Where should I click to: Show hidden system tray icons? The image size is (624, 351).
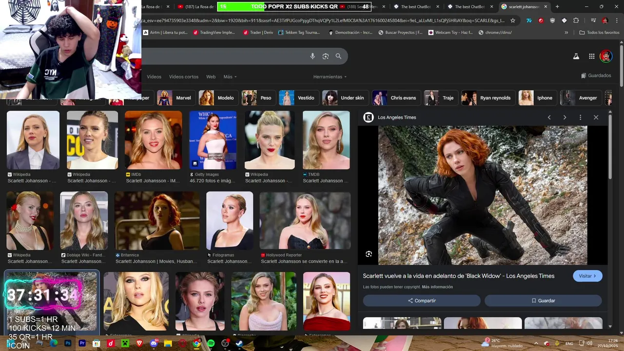(x=536, y=343)
